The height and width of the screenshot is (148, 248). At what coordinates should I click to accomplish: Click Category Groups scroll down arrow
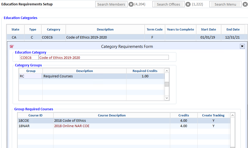167,98
